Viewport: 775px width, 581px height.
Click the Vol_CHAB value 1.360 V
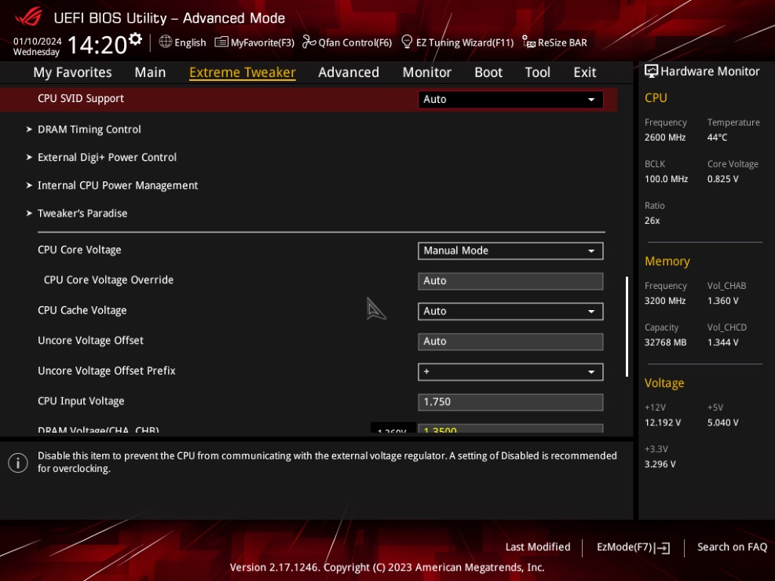coord(722,301)
